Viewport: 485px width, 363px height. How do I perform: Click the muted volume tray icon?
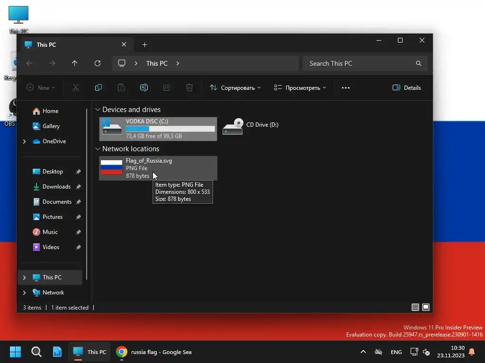[427, 352]
